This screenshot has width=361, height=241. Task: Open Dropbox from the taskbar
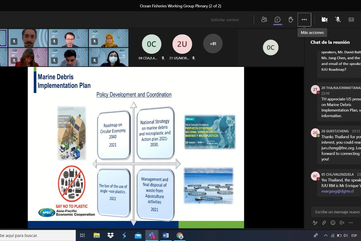(x=111, y=235)
